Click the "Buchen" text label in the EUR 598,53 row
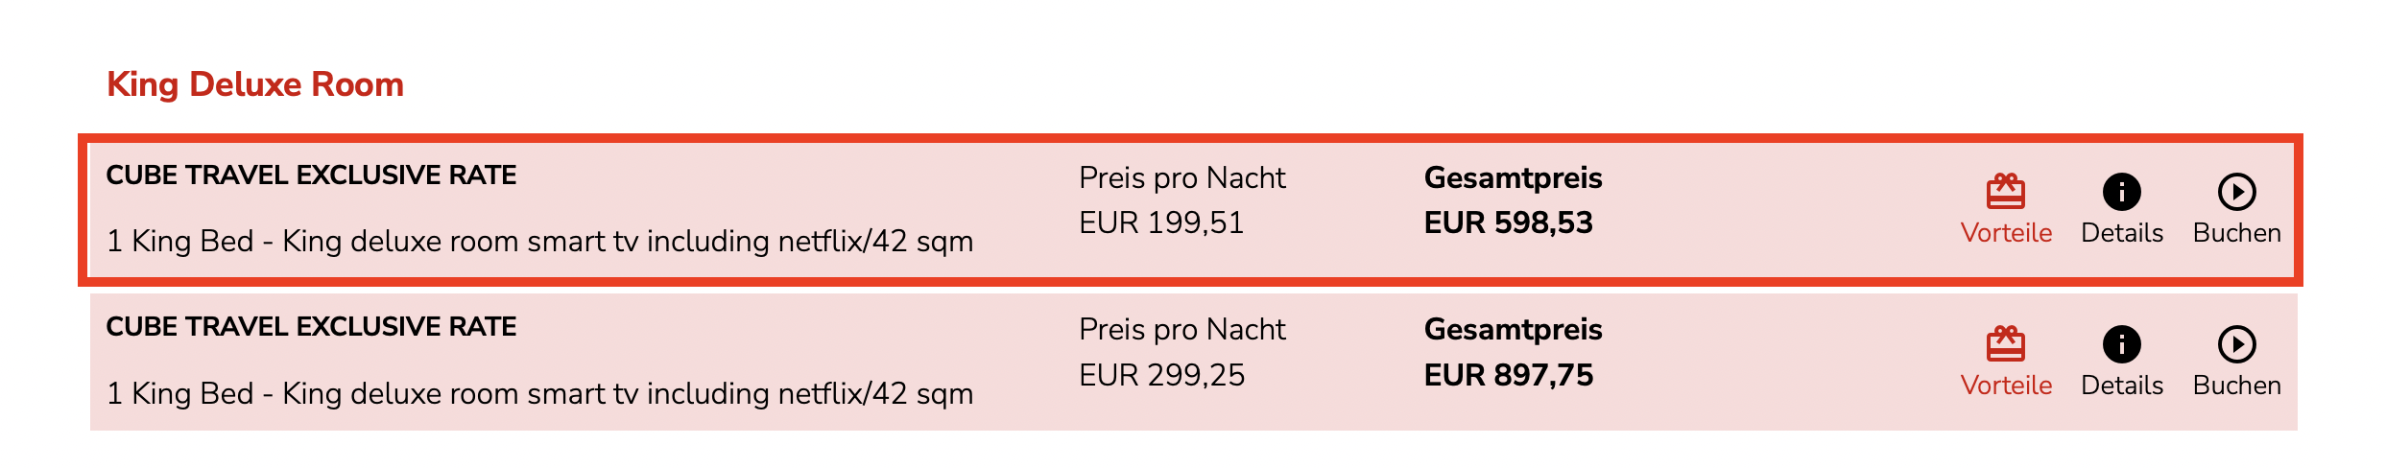Screen dimensions: 2386x468 2236,233
